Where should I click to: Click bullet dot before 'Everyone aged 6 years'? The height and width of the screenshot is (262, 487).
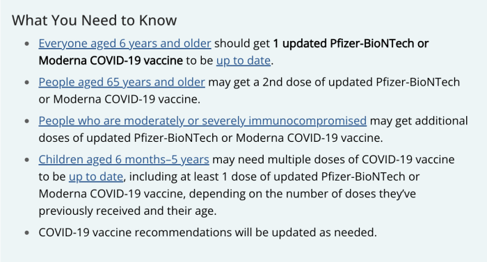point(27,44)
